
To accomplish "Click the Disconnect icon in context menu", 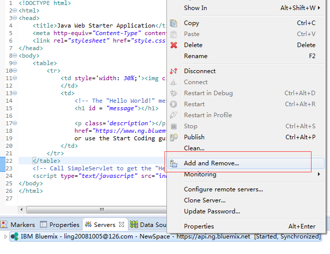I will [173, 71].
